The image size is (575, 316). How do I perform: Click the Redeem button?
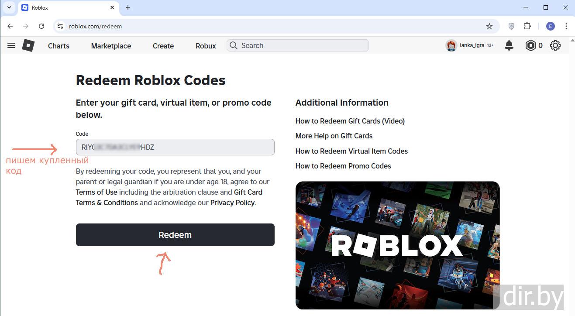175,235
